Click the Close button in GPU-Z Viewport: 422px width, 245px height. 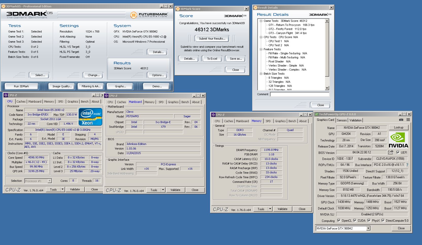[x=401, y=228]
